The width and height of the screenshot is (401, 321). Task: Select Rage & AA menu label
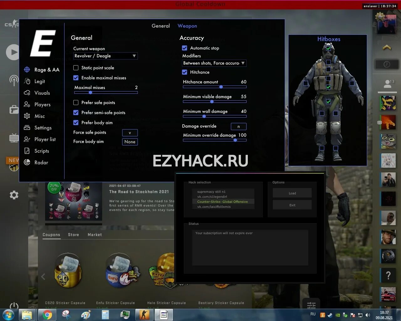[x=47, y=70]
